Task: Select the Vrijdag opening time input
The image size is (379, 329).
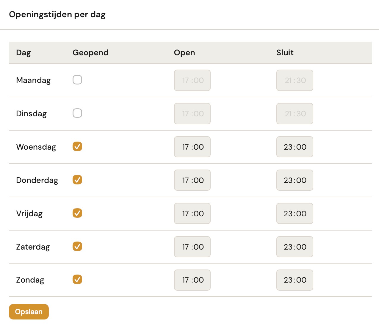Action: 192,213
